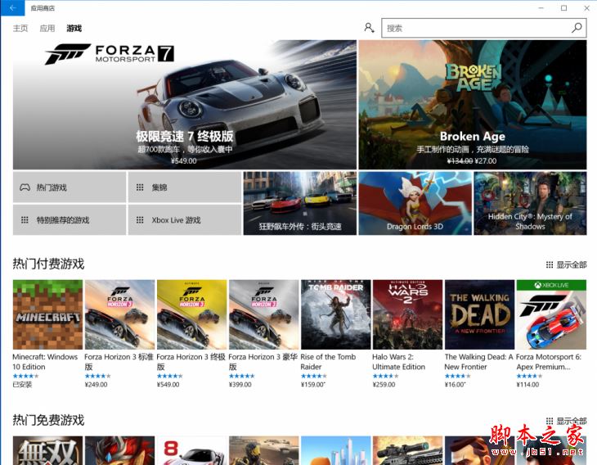Image resolution: width=597 pixels, height=465 pixels.
Task: Open the Xbox Live 游戏 tile
Action: click(x=185, y=220)
